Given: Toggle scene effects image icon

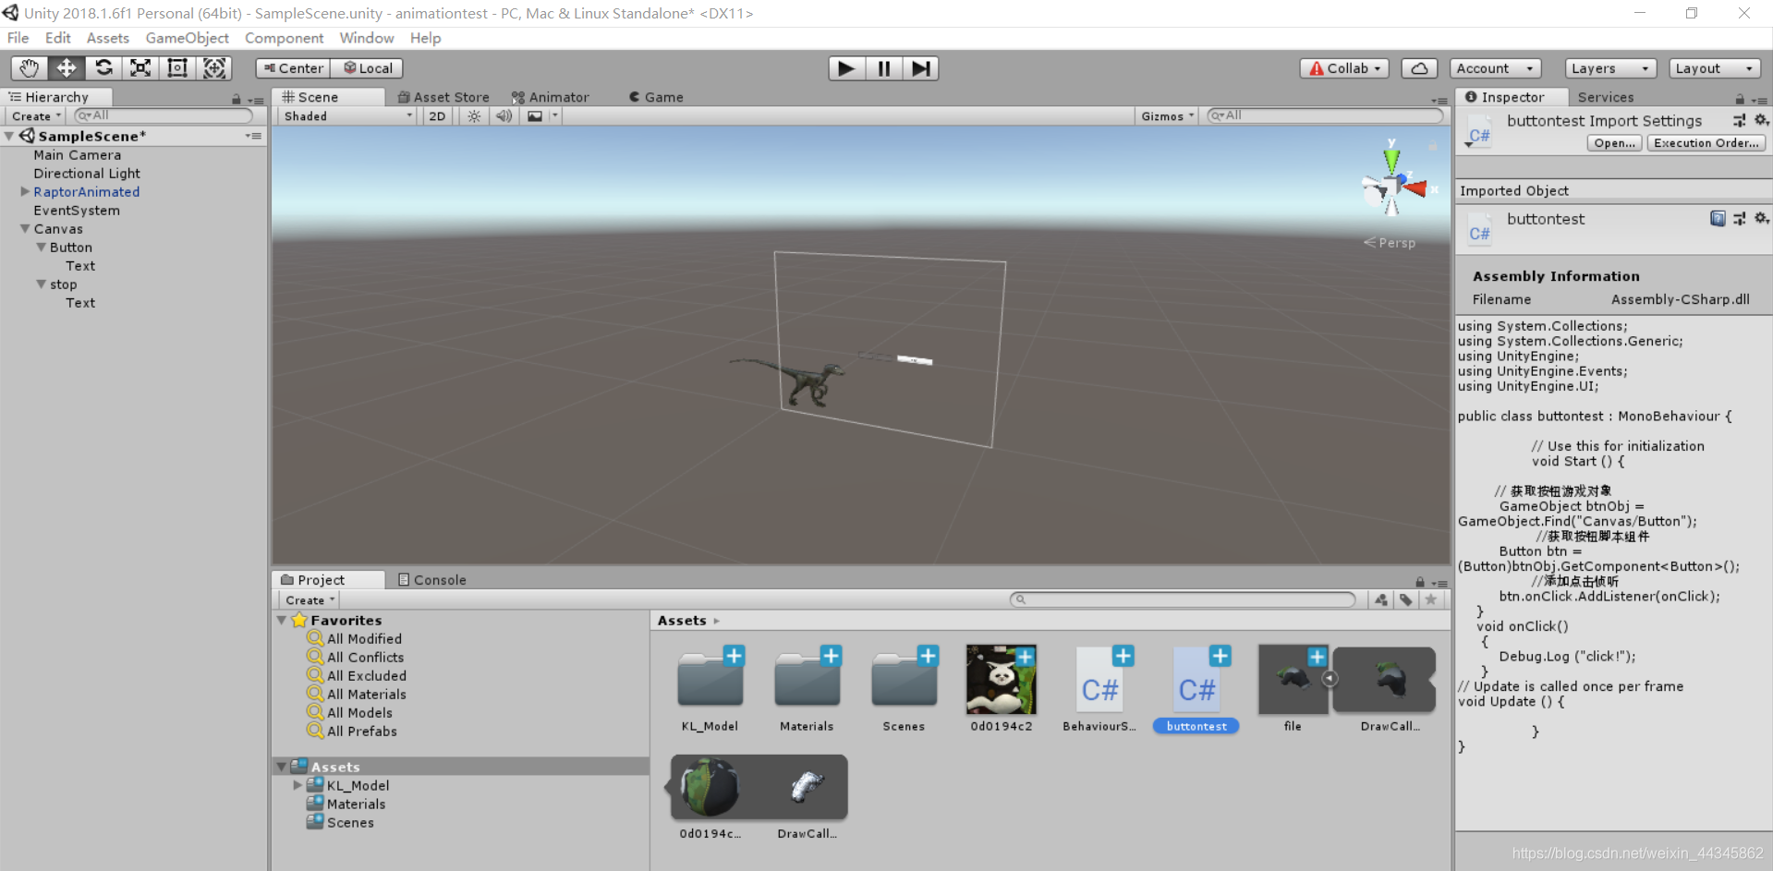Looking at the screenshot, I should click(535, 116).
